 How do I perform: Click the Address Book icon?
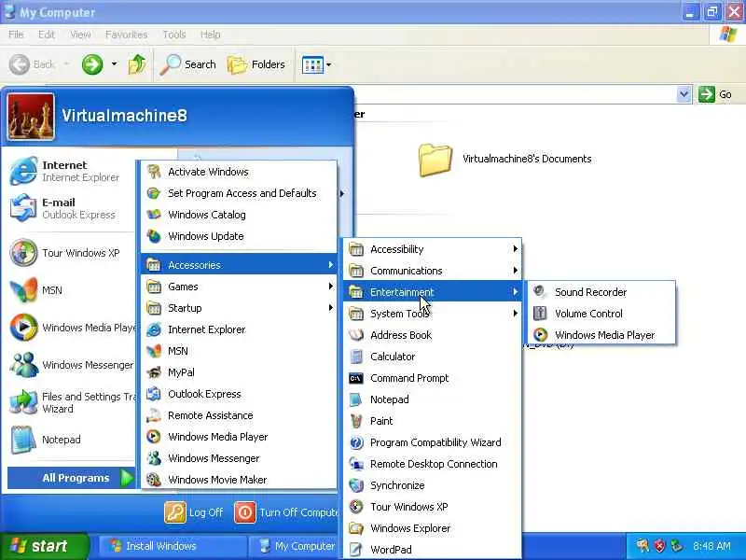click(356, 335)
